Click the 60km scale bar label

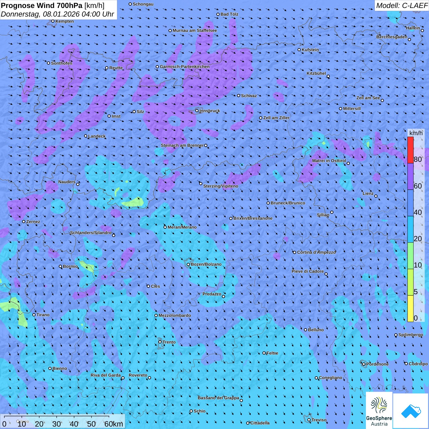pos(114,424)
